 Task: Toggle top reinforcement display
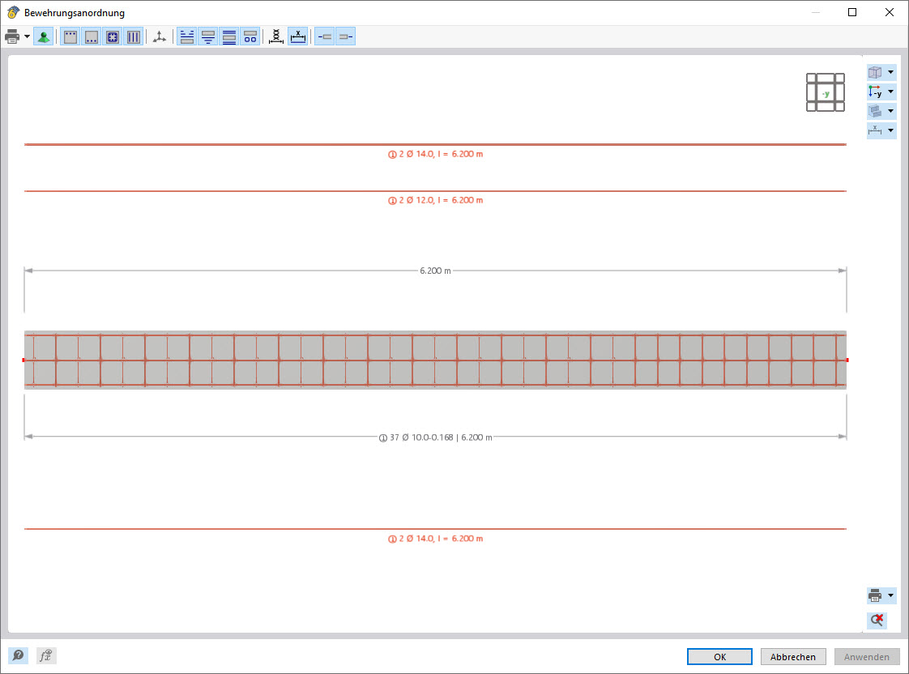click(x=70, y=37)
